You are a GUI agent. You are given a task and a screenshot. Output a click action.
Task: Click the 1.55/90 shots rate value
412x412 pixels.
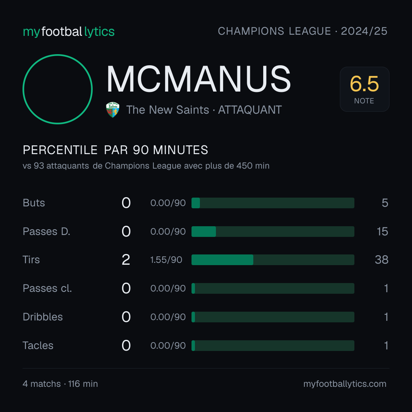coord(166,260)
